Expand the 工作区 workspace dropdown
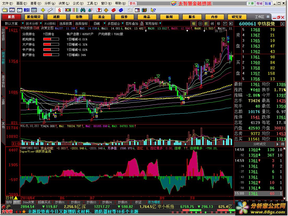Image resolution: width=288 pixels, height=216 pixels. 268,17
